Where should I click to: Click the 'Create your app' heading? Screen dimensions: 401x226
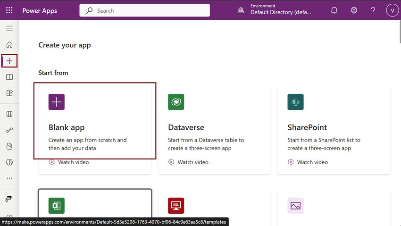click(x=65, y=45)
